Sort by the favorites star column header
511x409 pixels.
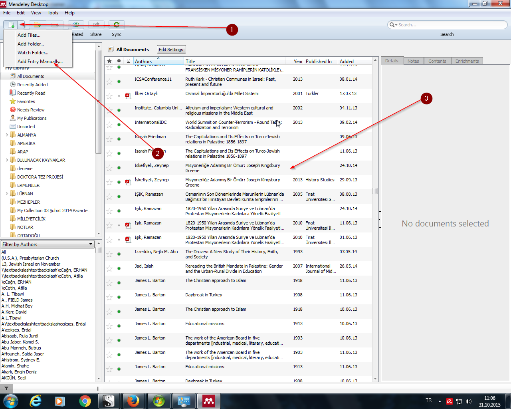[x=109, y=61]
